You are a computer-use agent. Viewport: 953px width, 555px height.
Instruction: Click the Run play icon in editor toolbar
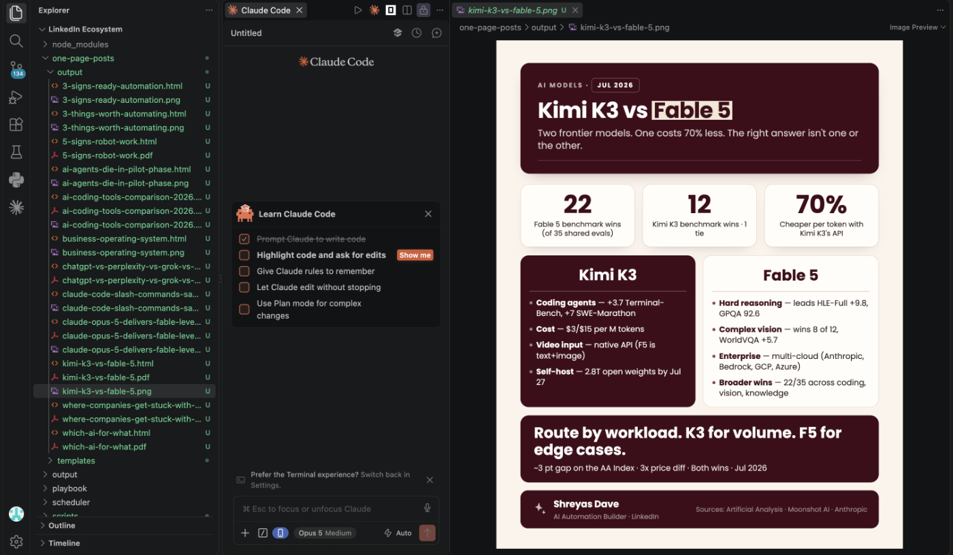click(x=358, y=10)
